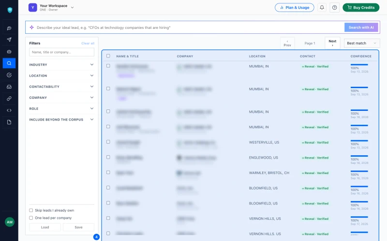
Task: Click the Confidence column header
Action: (x=361, y=56)
